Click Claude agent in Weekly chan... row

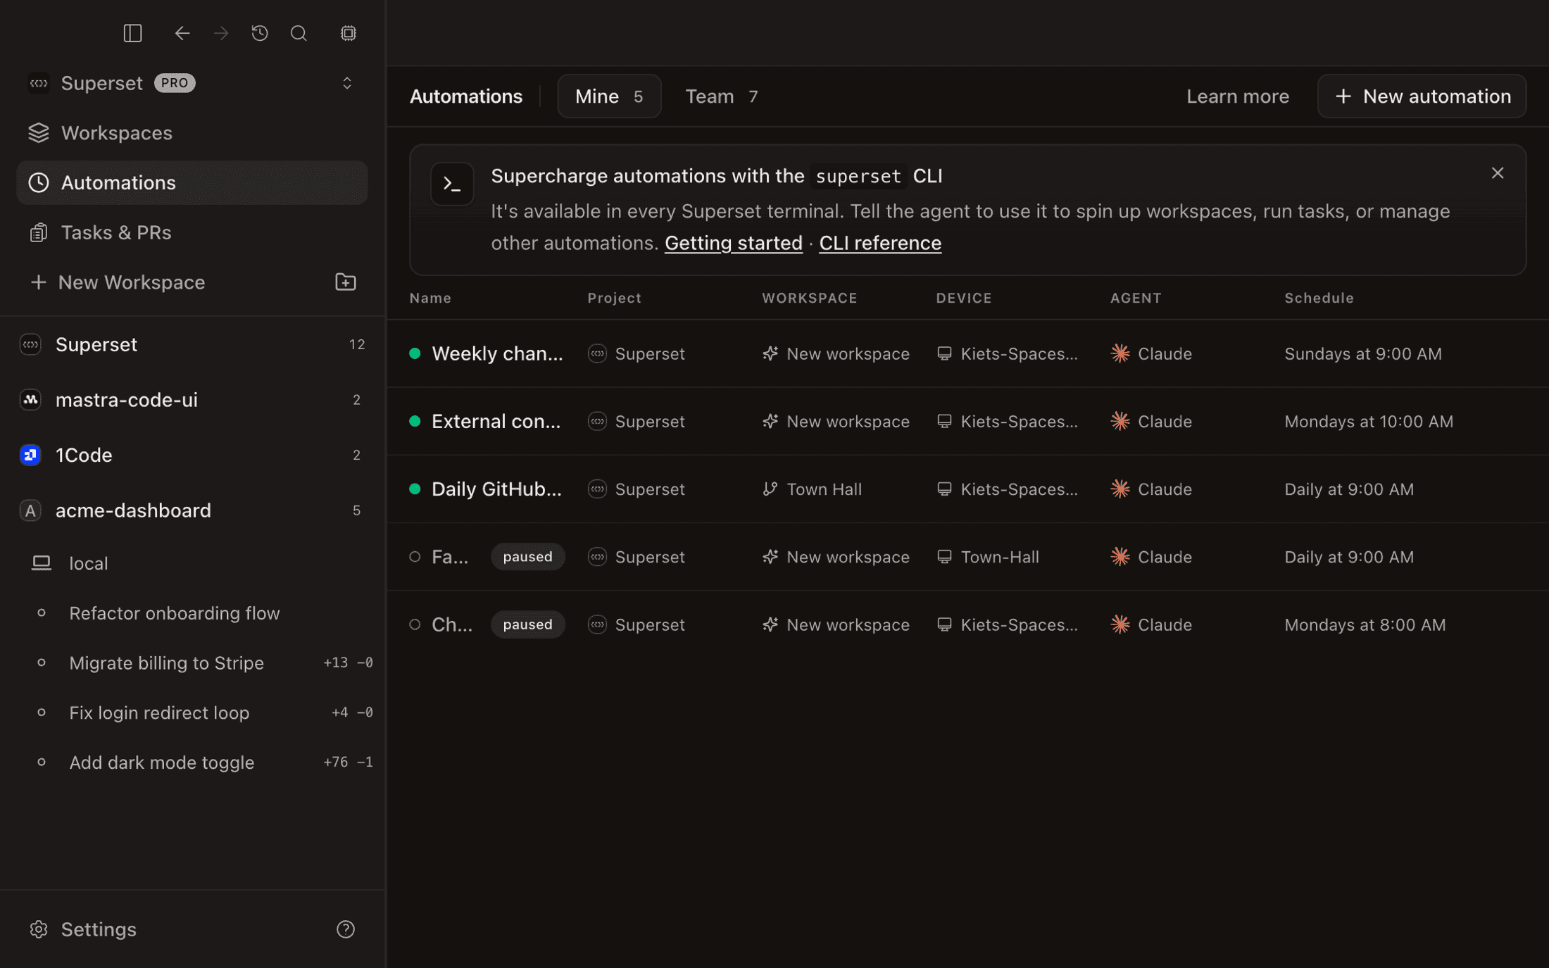click(x=1151, y=353)
